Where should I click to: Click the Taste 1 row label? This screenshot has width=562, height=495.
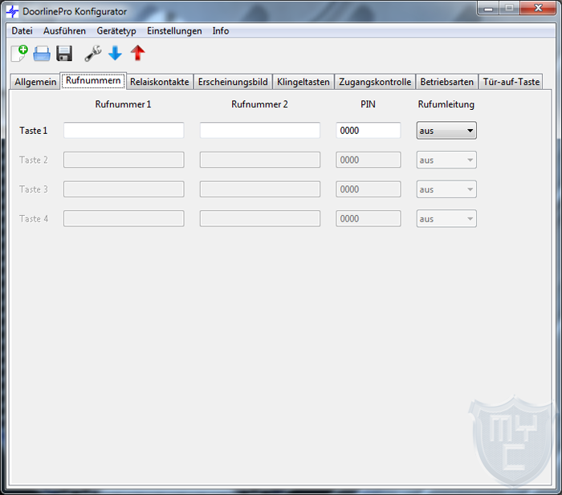(34, 131)
